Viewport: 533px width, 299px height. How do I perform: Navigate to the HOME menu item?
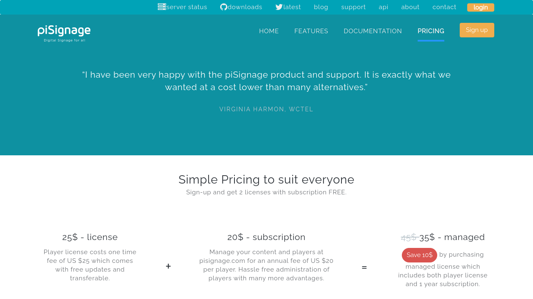tap(269, 31)
